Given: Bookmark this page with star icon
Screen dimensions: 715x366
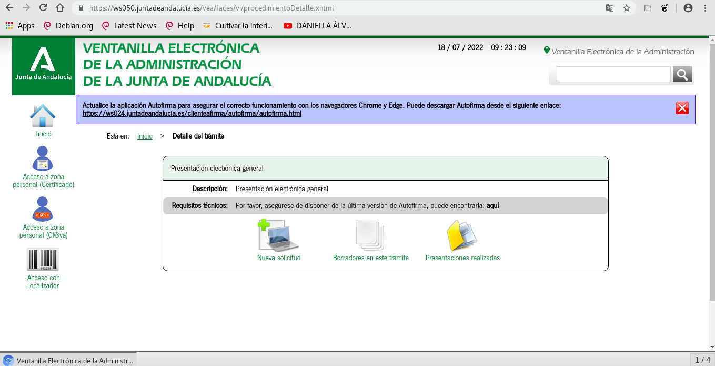Looking at the screenshot, I should point(627,8).
